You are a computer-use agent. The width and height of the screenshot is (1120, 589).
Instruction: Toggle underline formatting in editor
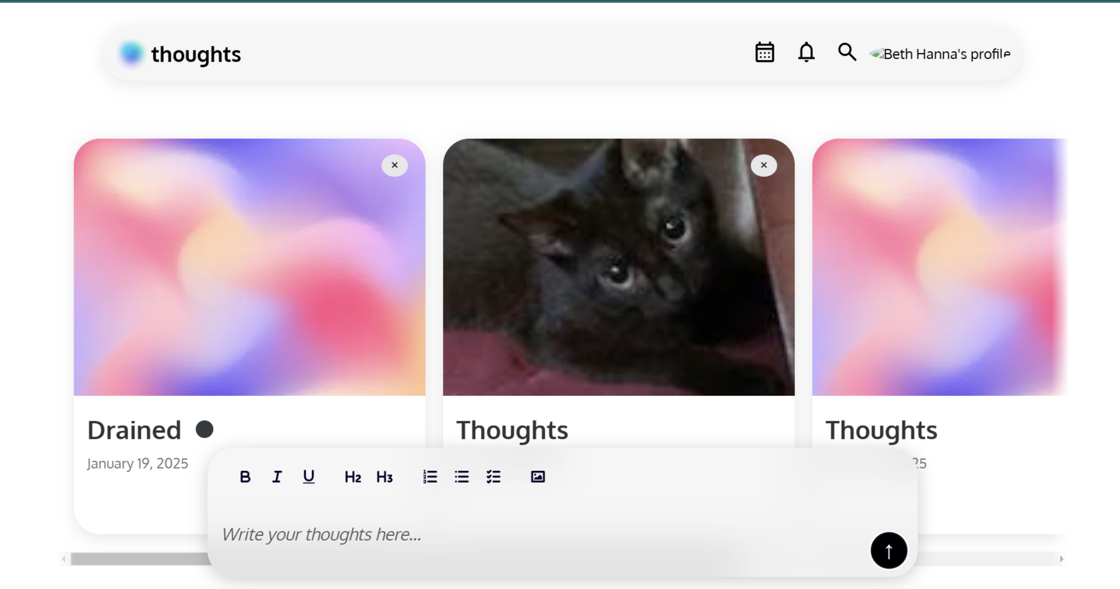309,477
